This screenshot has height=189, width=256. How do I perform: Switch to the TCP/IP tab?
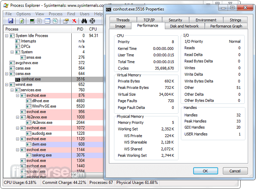click(x=149, y=20)
